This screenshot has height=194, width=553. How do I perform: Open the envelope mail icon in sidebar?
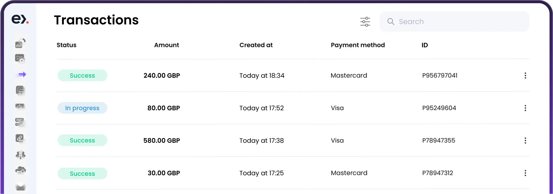coord(21,187)
